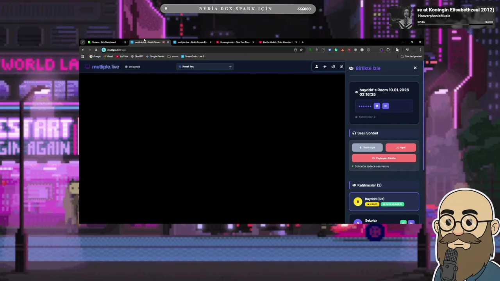This screenshot has width=500, height=281.
Task: Switch to the Hooverphonic YouTube tab
Action: [234, 42]
